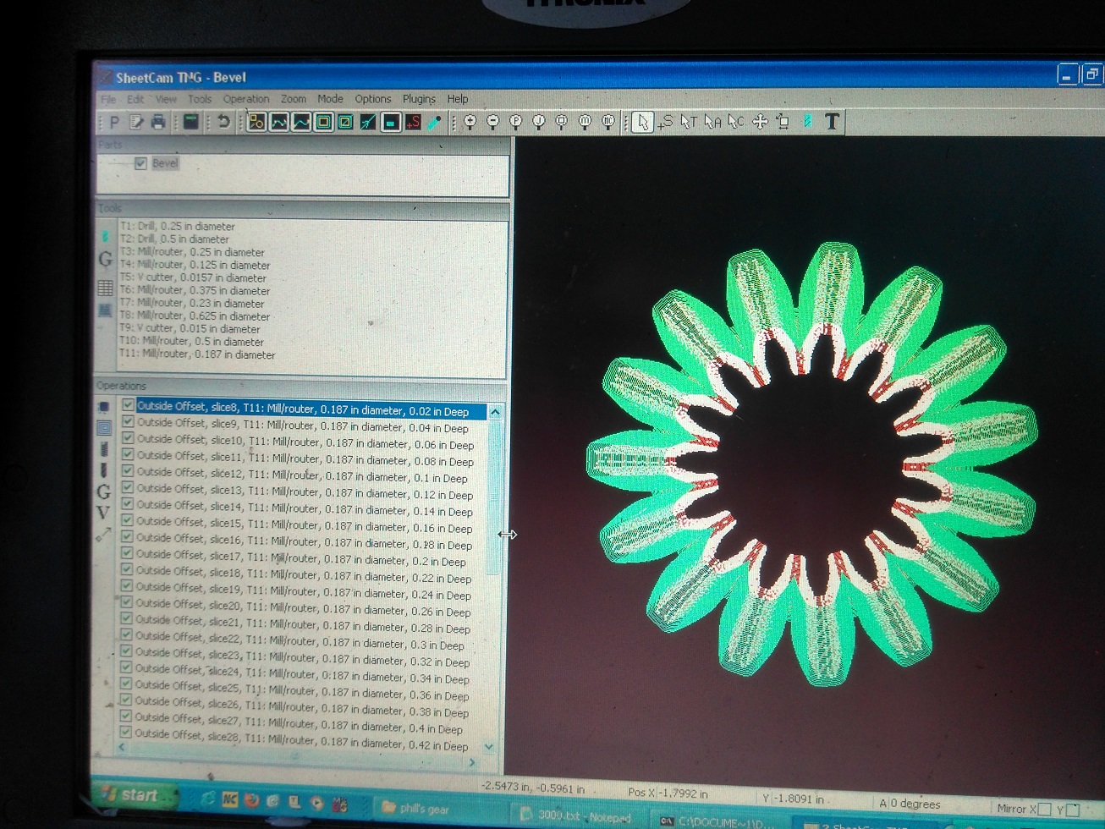Open the Operation menu
This screenshot has height=829, width=1105.
coord(245,99)
